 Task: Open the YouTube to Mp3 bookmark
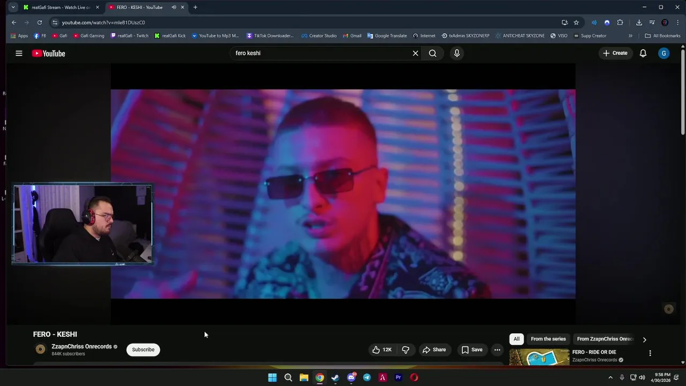tap(215, 36)
